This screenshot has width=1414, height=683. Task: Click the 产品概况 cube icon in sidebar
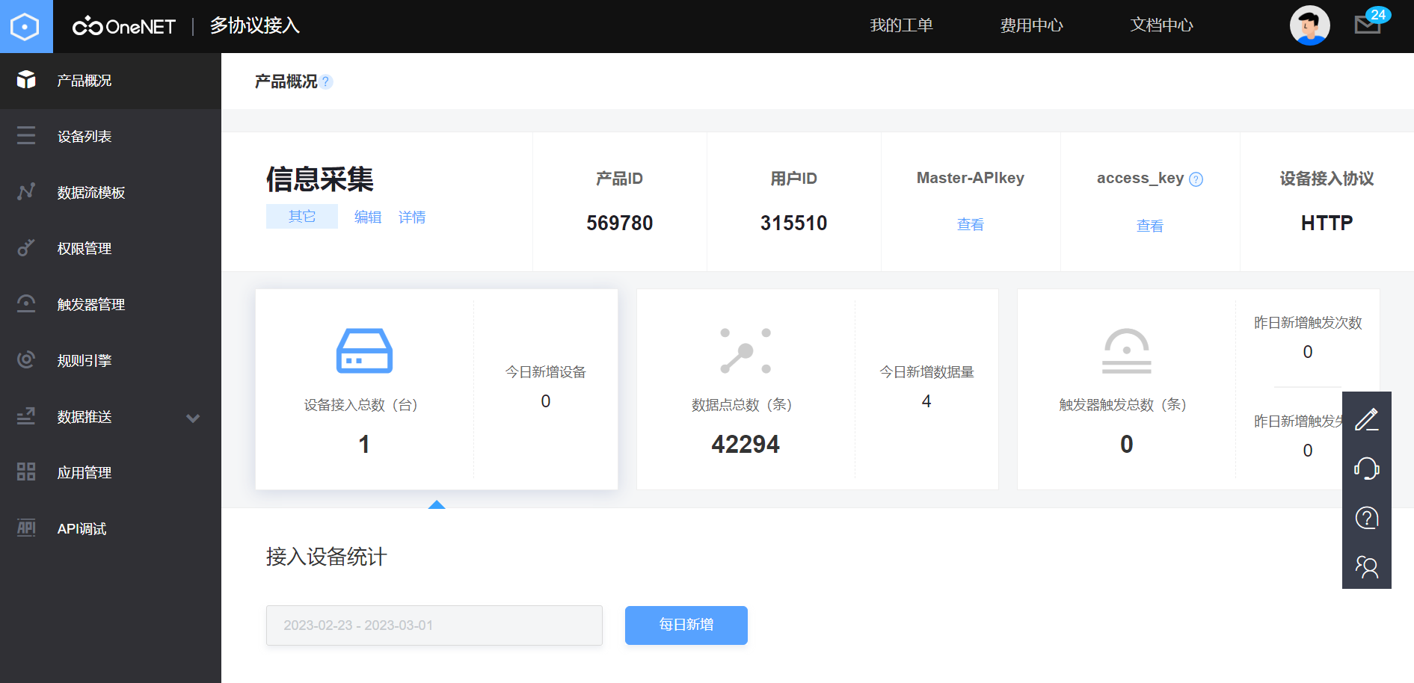click(26, 80)
